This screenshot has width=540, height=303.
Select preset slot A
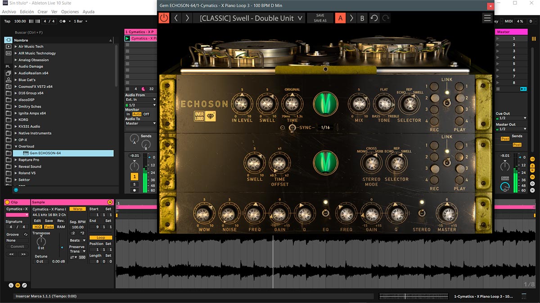340,18
